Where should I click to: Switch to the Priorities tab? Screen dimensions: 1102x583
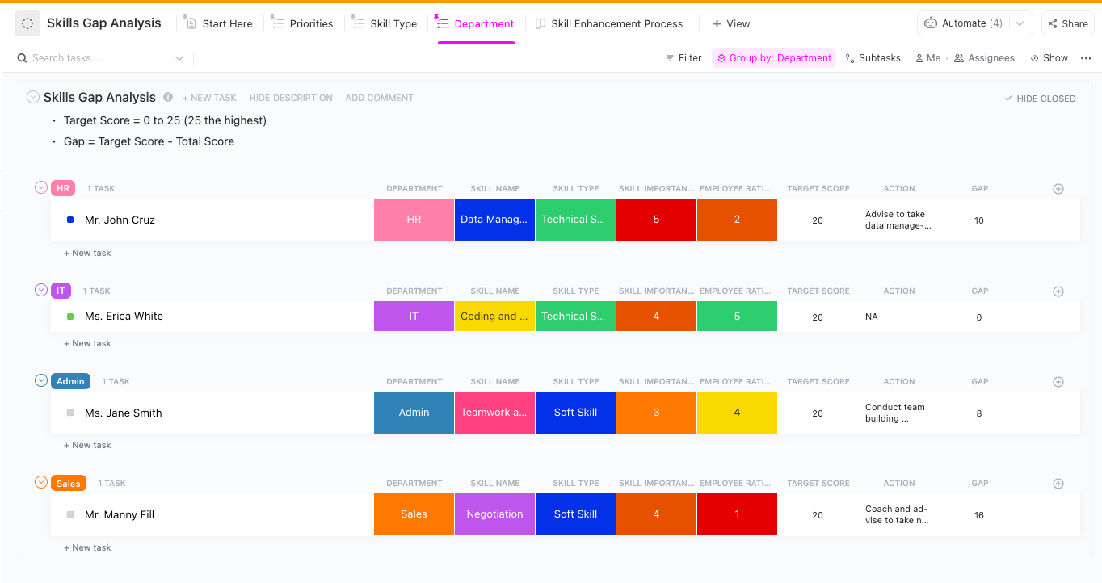point(302,23)
